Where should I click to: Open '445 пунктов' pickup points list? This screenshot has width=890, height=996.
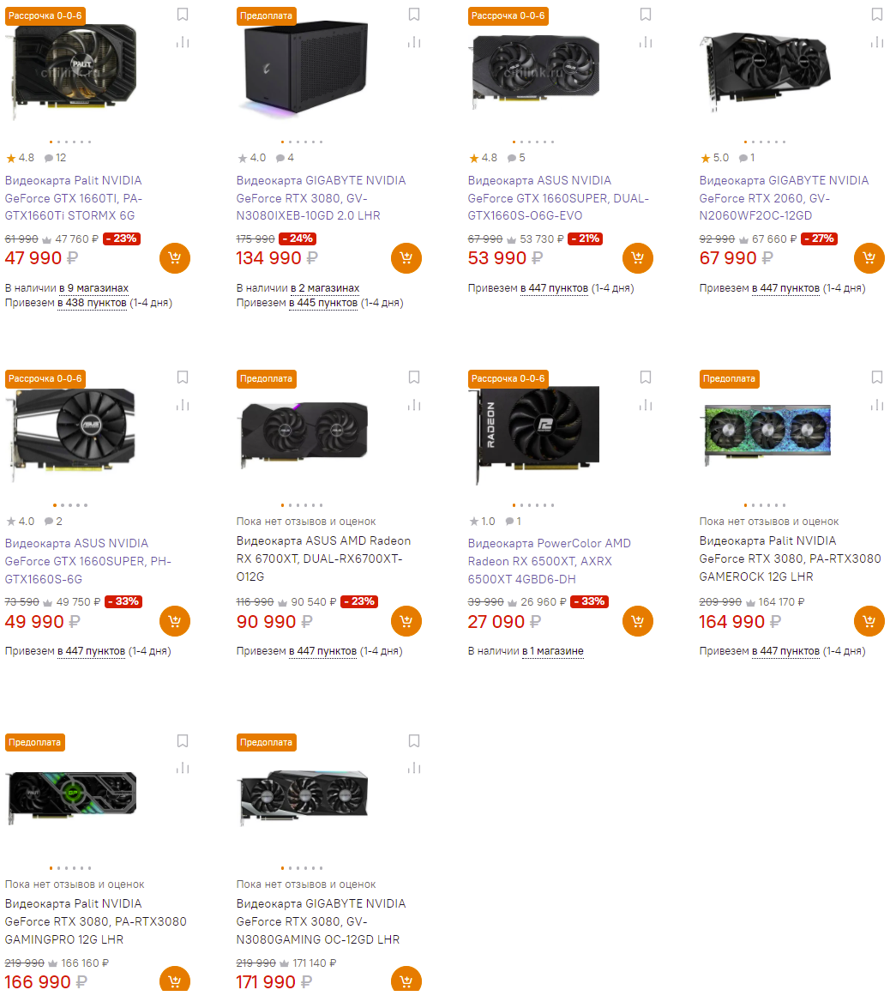click(323, 303)
